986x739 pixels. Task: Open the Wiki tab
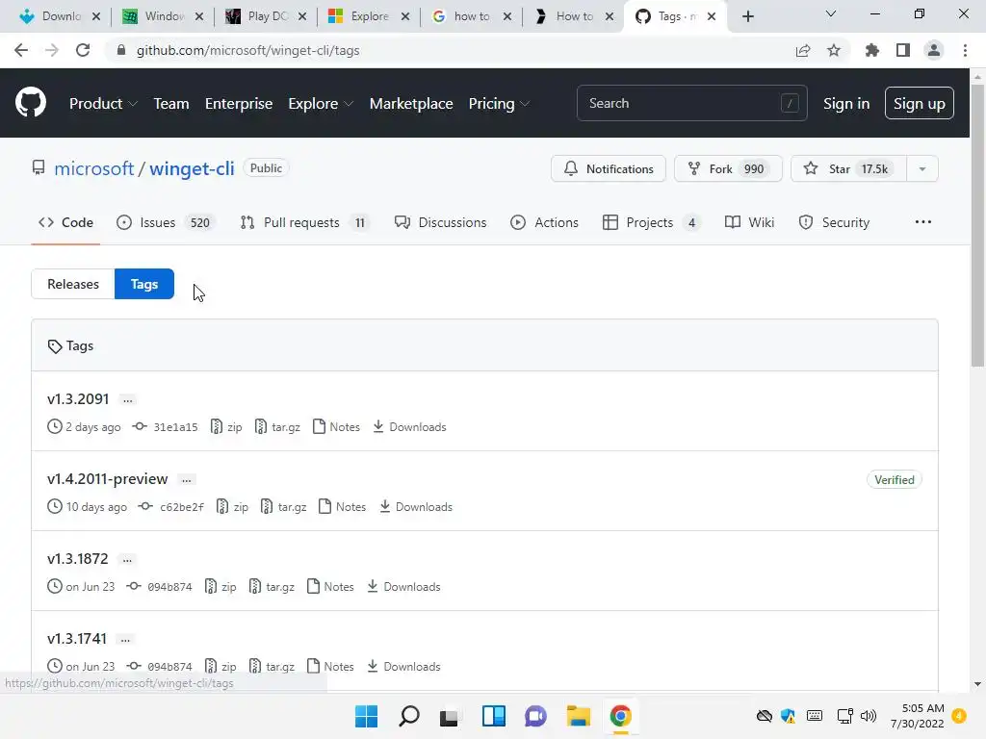[x=749, y=222]
